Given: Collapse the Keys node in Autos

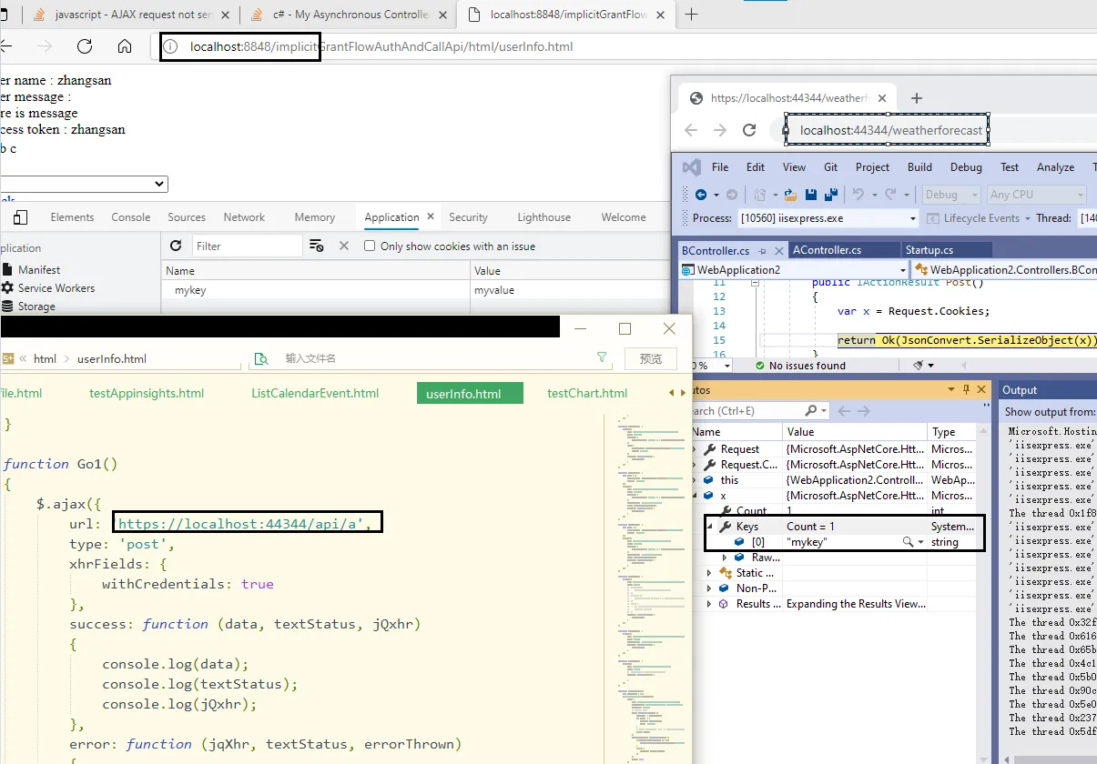Looking at the screenshot, I should point(711,527).
